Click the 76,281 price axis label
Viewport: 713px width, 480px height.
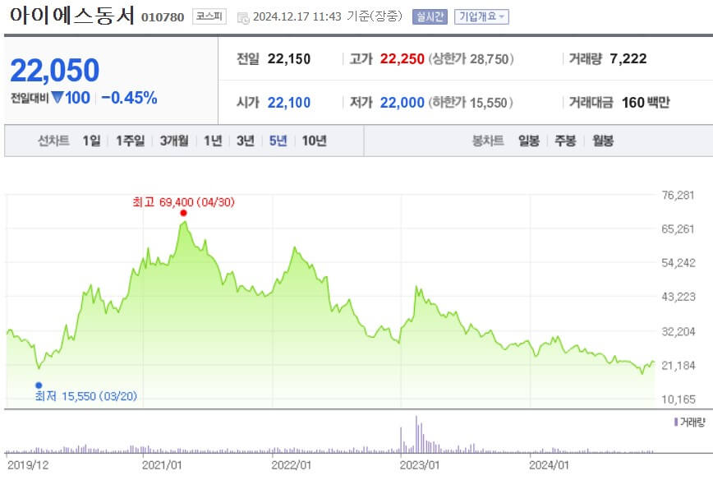tap(678, 195)
